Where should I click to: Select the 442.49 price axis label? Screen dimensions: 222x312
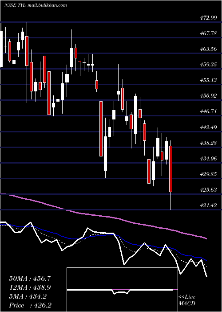point(208,127)
